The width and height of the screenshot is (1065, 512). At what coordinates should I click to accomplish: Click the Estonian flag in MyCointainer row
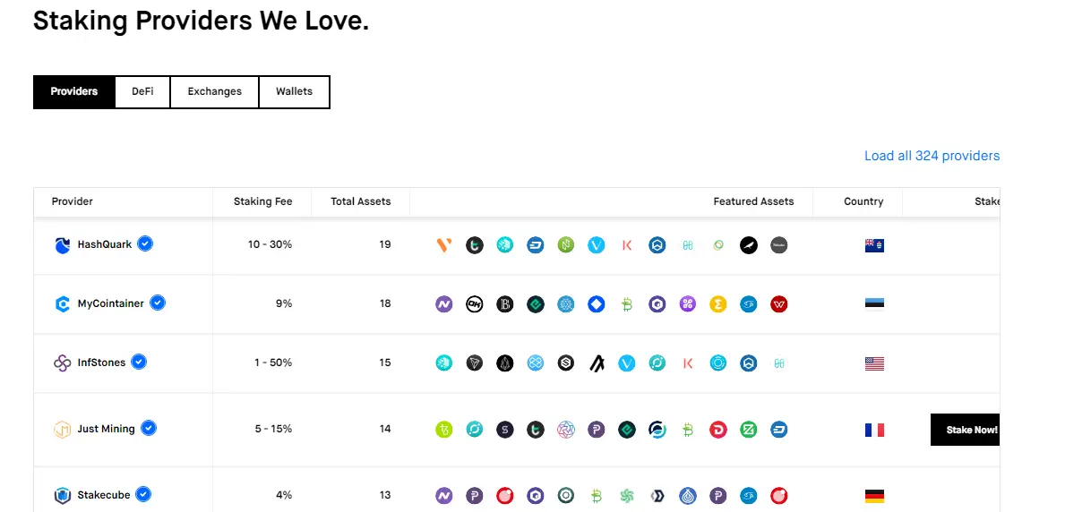point(874,303)
